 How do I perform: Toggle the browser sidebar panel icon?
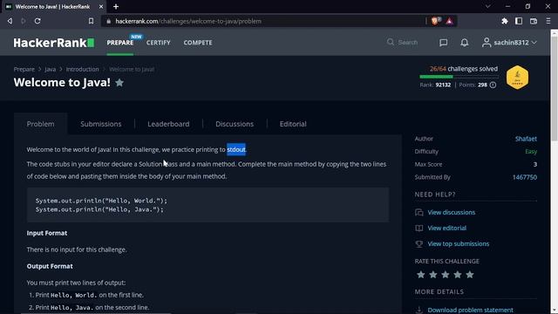(x=519, y=21)
